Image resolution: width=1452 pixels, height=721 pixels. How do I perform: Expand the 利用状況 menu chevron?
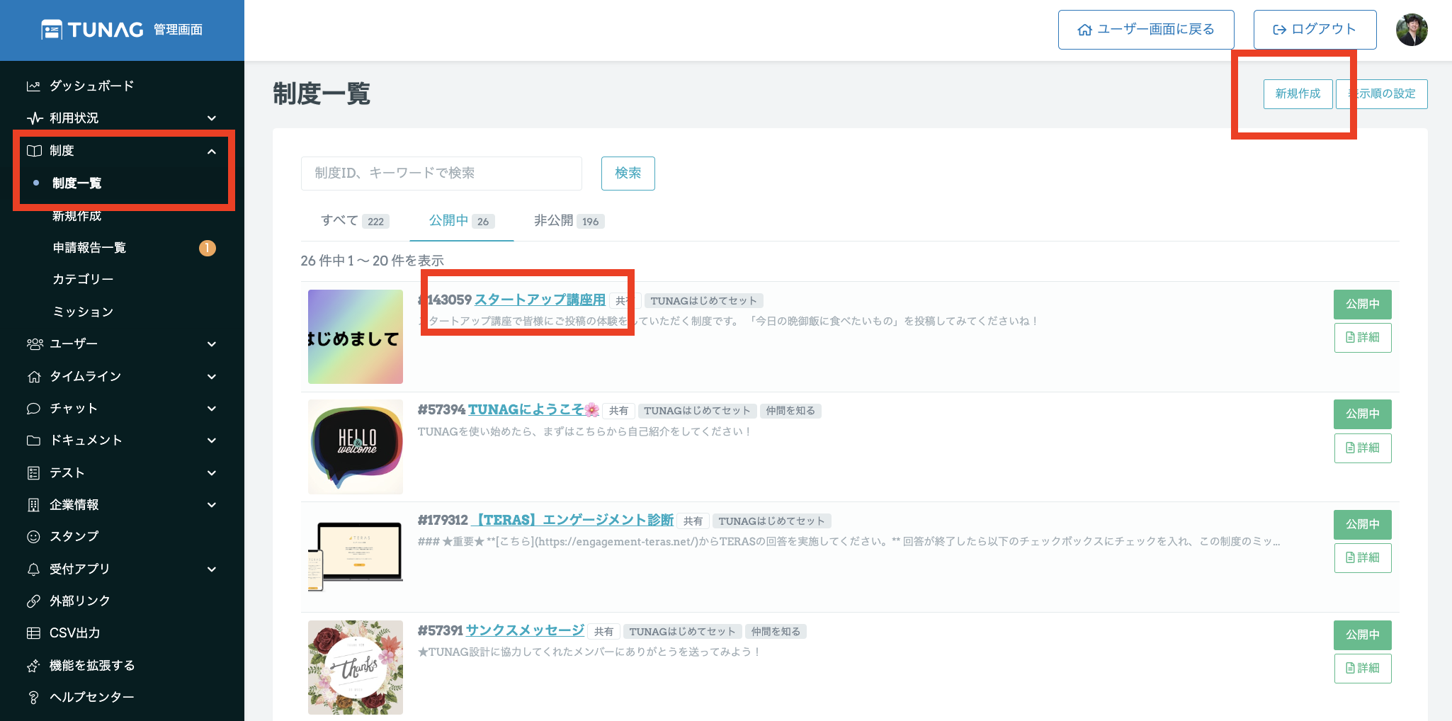pyautogui.click(x=211, y=118)
